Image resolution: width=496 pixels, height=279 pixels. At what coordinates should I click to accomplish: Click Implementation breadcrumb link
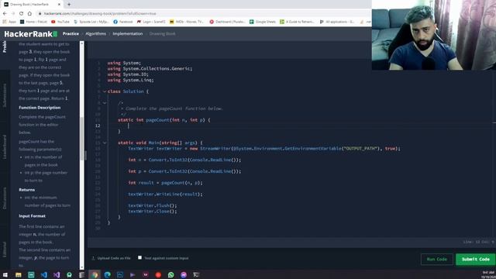(x=127, y=33)
